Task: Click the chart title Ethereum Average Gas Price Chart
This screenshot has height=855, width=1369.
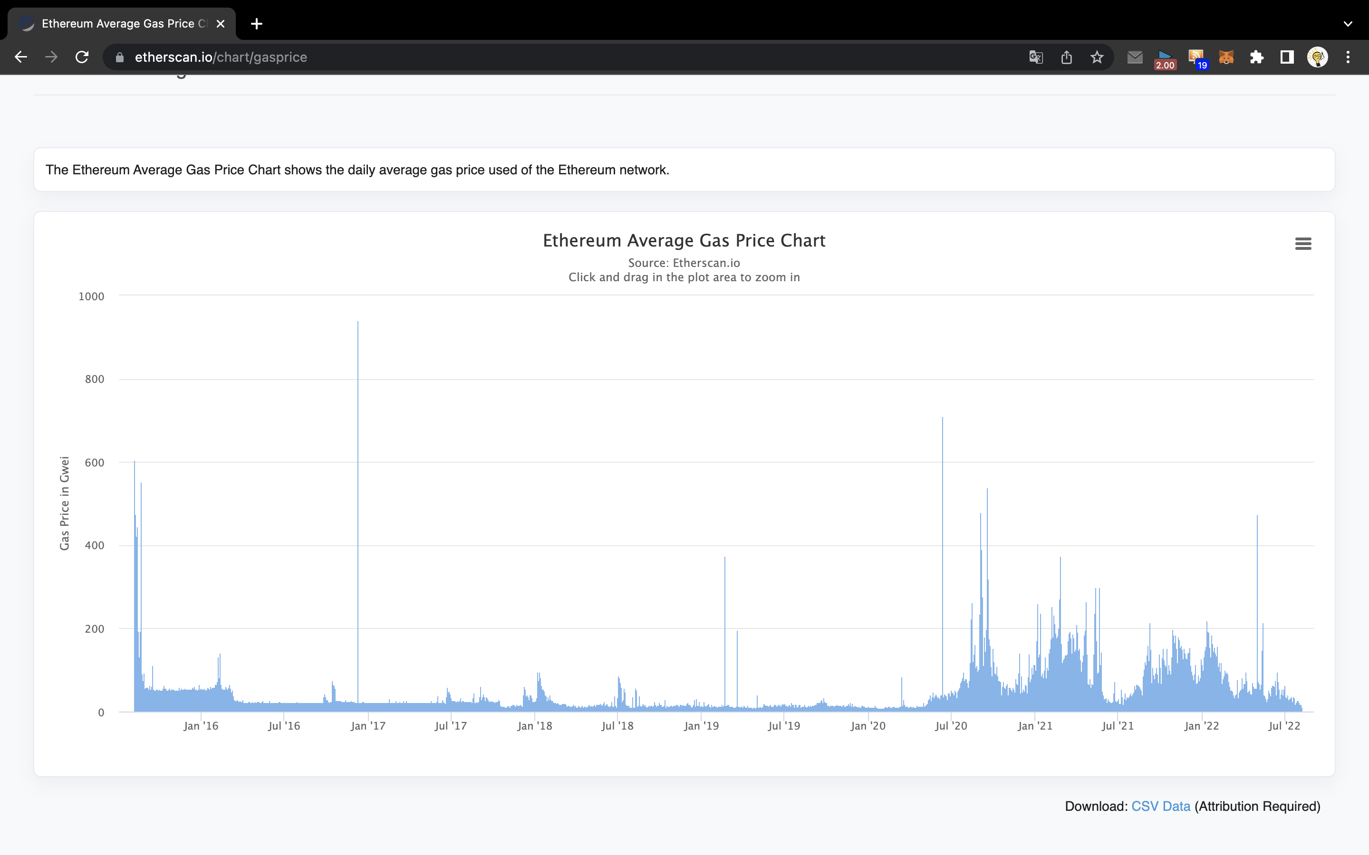Action: click(x=684, y=241)
